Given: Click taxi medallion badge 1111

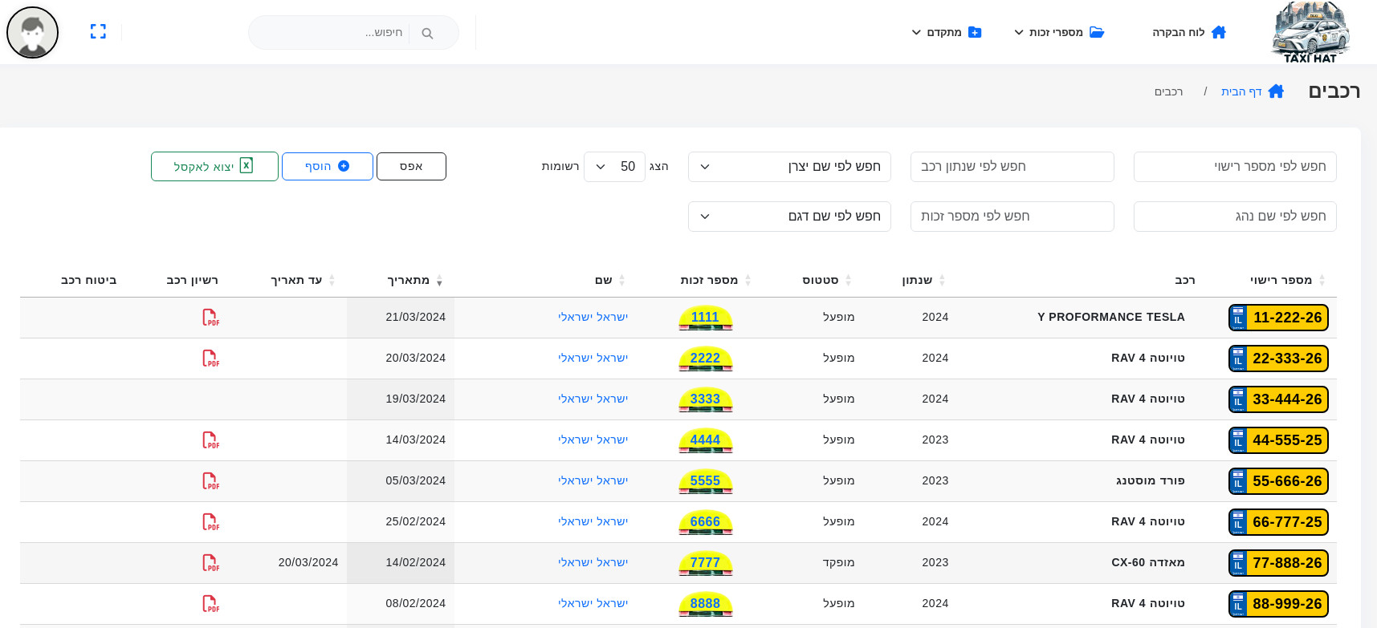Looking at the screenshot, I should 705,318.
